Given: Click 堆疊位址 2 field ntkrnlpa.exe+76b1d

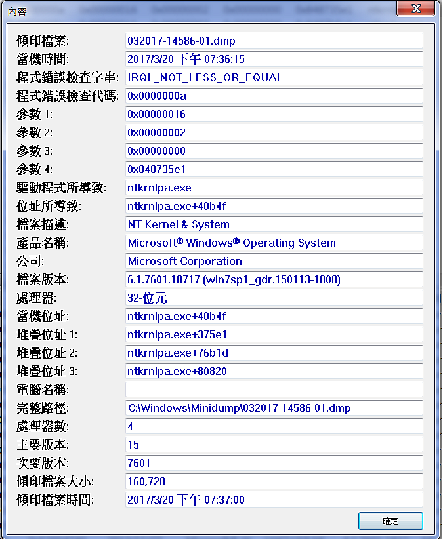Looking at the screenshot, I should pyautogui.click(x=274, y=353).
